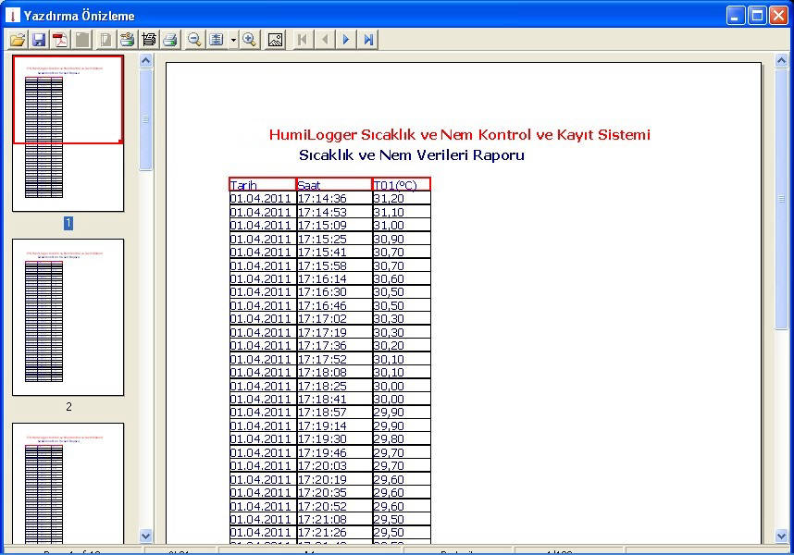Go to the first page
794x555 pixels.
click(303, 40)
